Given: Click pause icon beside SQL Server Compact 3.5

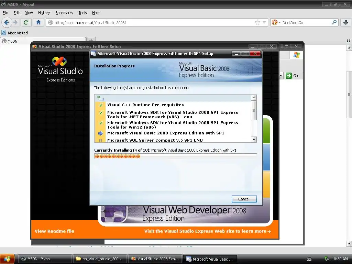Looking at the screenshot, I should 101,140.
